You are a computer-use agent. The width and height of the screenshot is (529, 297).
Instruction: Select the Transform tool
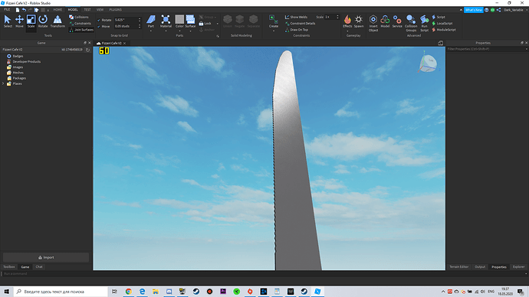click(x=58, y=21)
